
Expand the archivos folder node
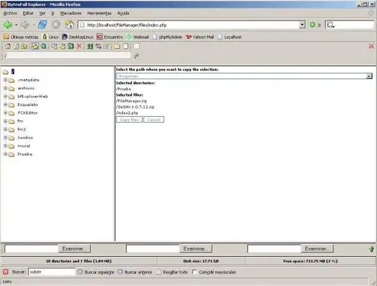coord(5,88)
